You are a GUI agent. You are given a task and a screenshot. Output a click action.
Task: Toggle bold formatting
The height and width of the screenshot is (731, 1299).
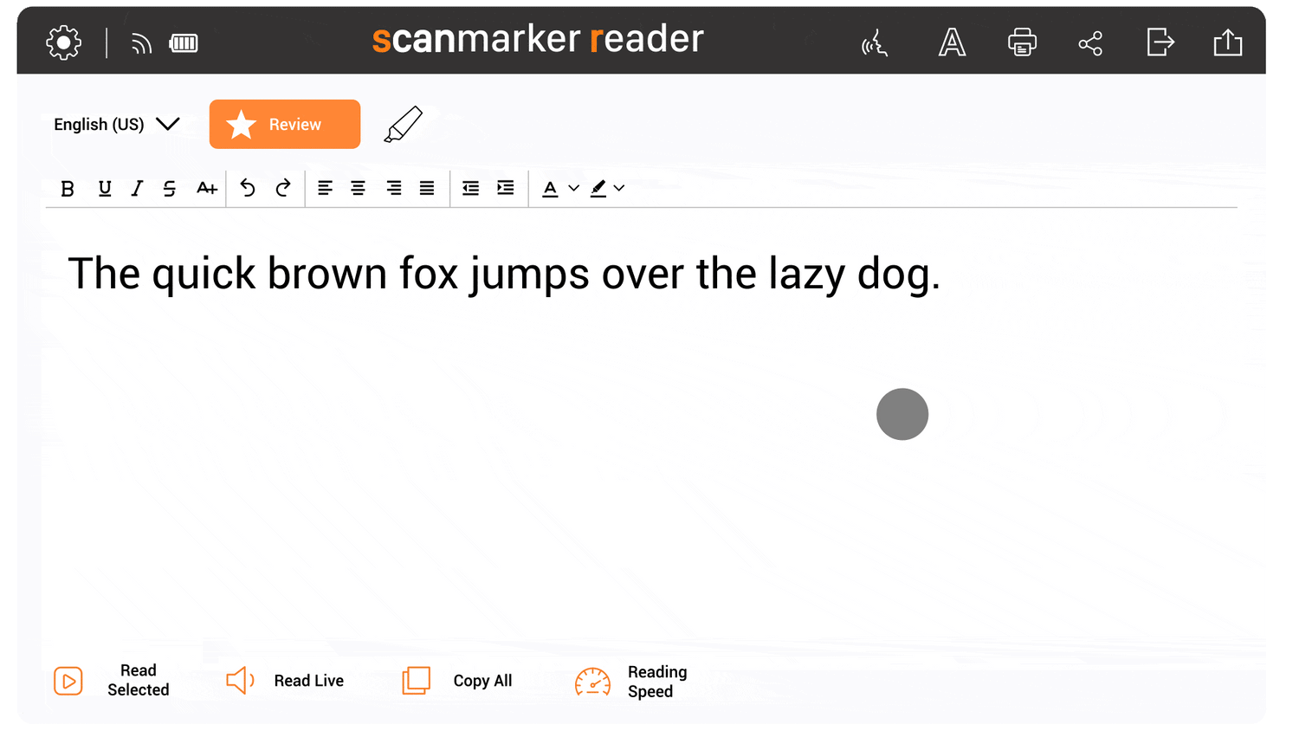point(68,189)
